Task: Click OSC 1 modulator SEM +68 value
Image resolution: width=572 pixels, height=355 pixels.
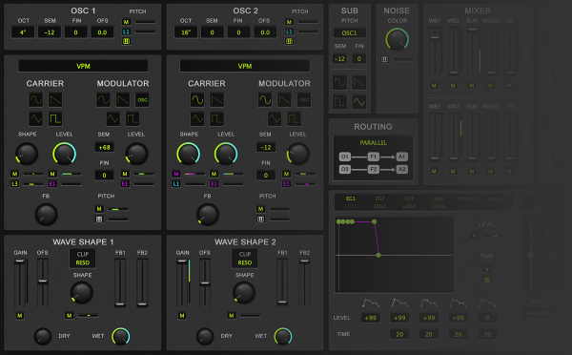Action: (104, 148)
